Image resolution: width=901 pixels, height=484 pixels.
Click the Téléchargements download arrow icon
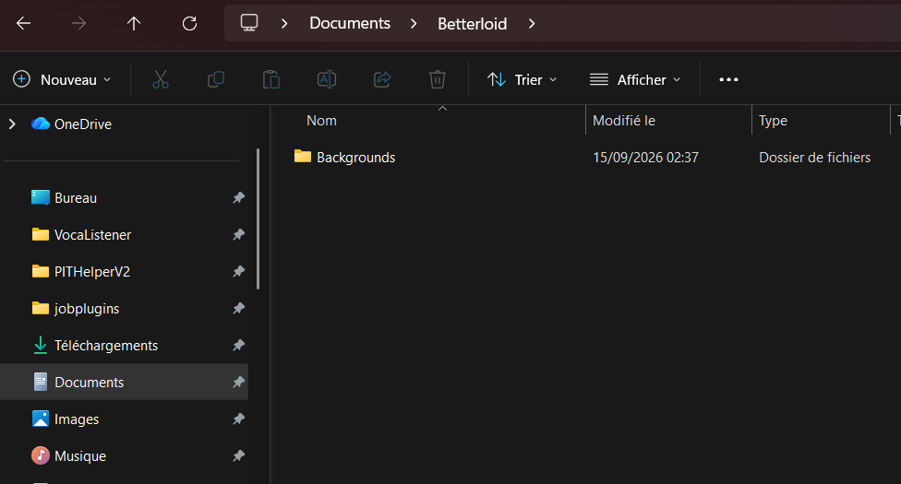click(41, 345)
